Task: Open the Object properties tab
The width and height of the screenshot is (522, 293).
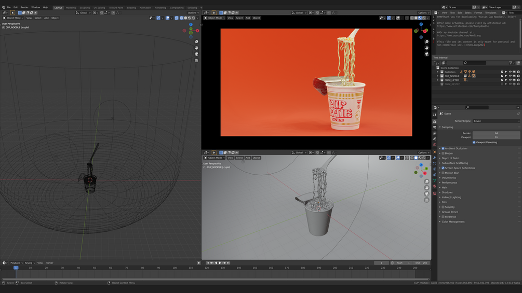Action: coord(434,152)
